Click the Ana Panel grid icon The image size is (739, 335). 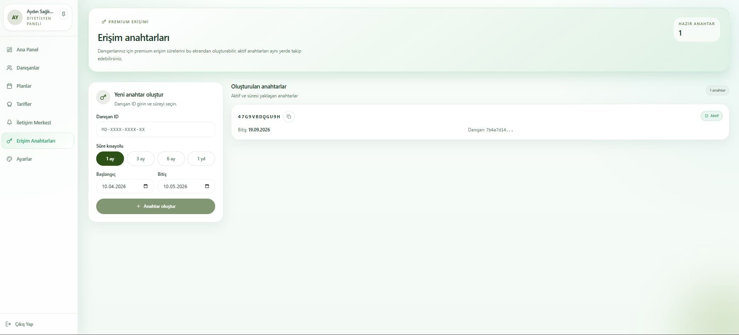point(10,50)
